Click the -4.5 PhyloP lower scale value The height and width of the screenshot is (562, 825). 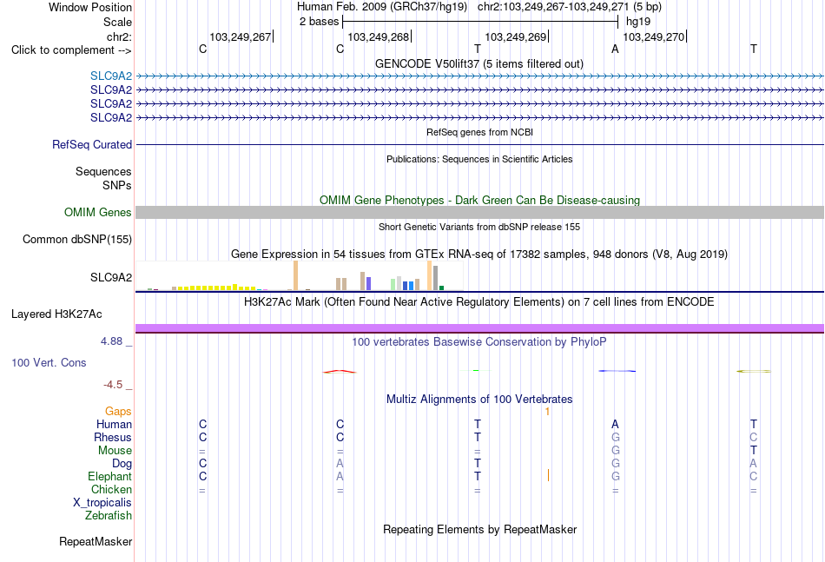point(113,385)
